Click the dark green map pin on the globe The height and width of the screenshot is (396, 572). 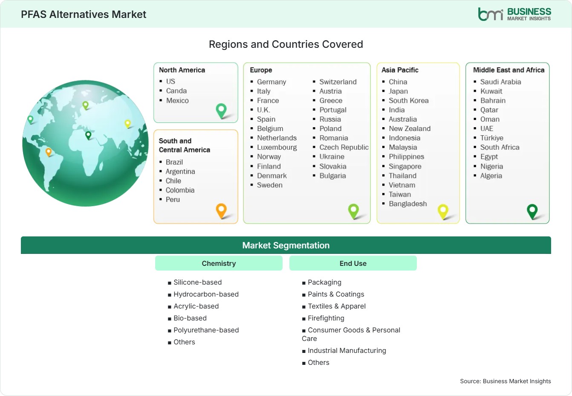tap(88, 135)
